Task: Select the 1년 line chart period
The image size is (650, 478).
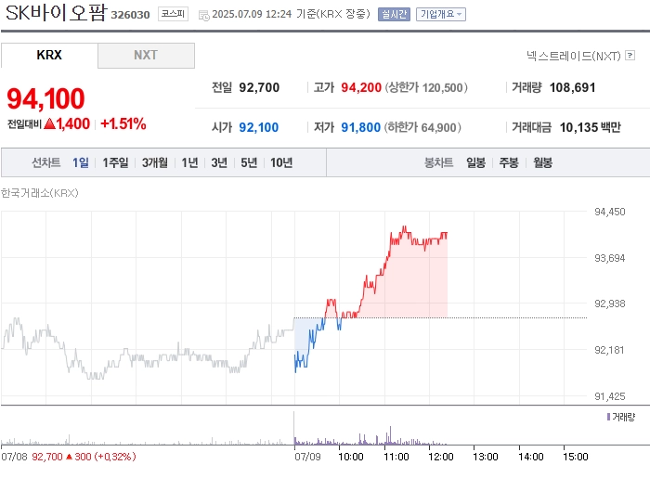Action: 189,162
